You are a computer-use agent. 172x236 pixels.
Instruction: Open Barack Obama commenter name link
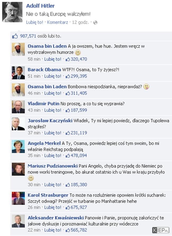(x=44, y=70)
